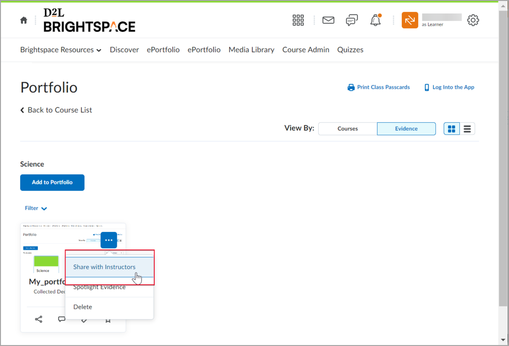
Task: Select the grid view layout toggle
Action: click(x=452, y=128)
